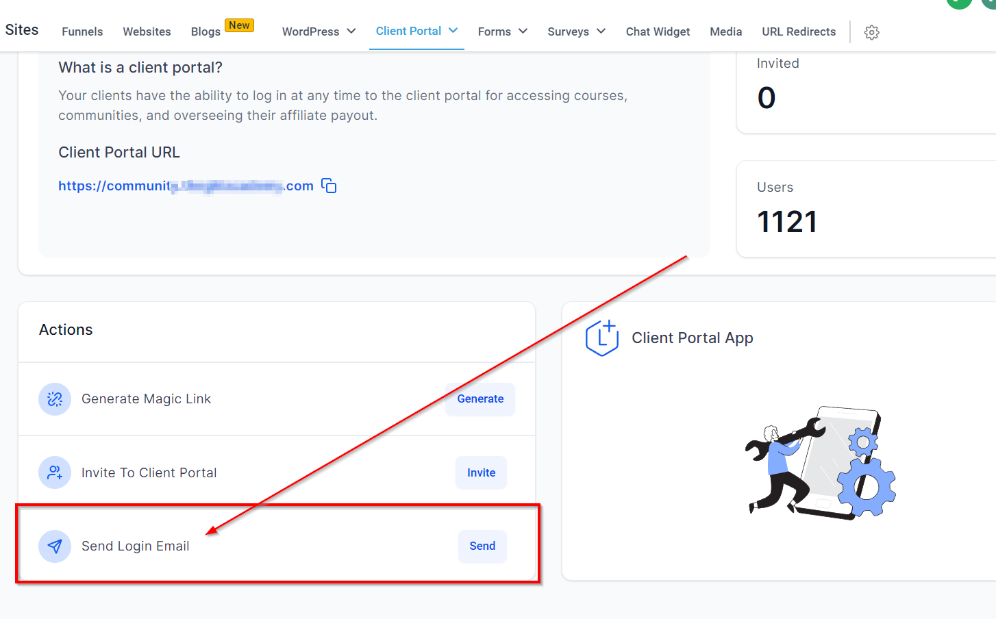
Task: Expand the Surveys dropdown chevron
Action: 601,31
